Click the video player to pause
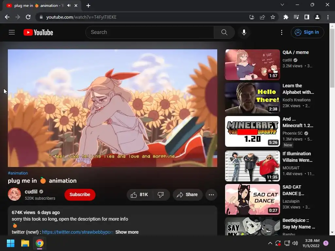Viewport: 335px width, 251px height. point(113,108)
